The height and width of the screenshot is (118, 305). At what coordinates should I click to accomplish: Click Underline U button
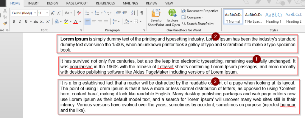[26, 22]
